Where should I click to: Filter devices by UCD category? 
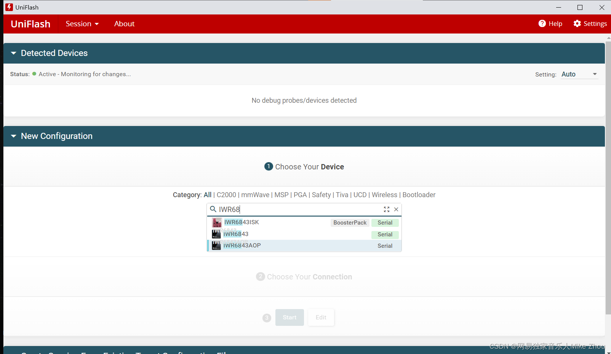(360, 195)
